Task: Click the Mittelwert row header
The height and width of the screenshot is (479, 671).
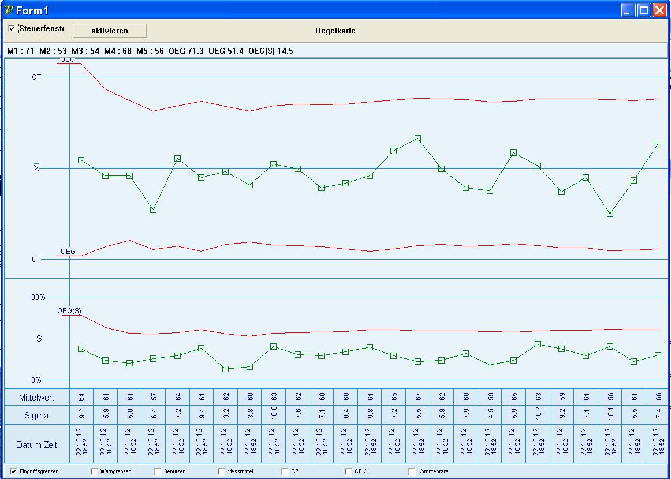Action: click(37, 397)
